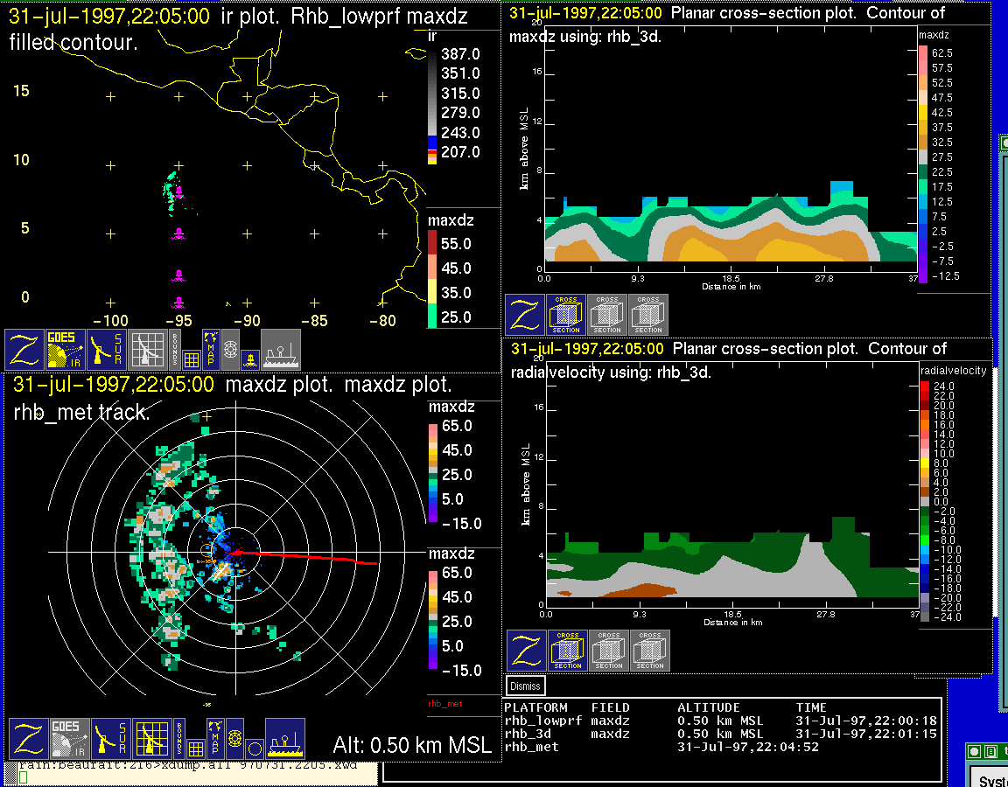The width and height of the screenshot is (1008, 787).
Task: Click the red rhb_met label under the maxdz legend
Action: click(444, 703)
